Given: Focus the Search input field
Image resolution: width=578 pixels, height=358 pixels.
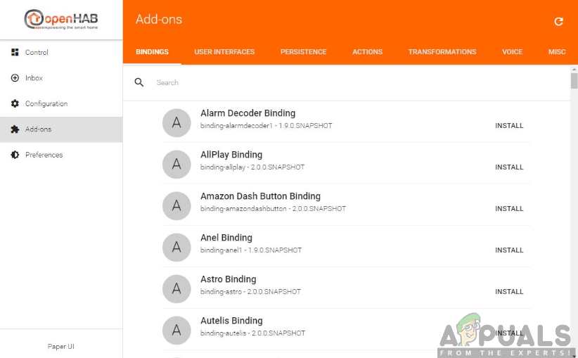Looking at the screenshot, I should tap(358, 82).
